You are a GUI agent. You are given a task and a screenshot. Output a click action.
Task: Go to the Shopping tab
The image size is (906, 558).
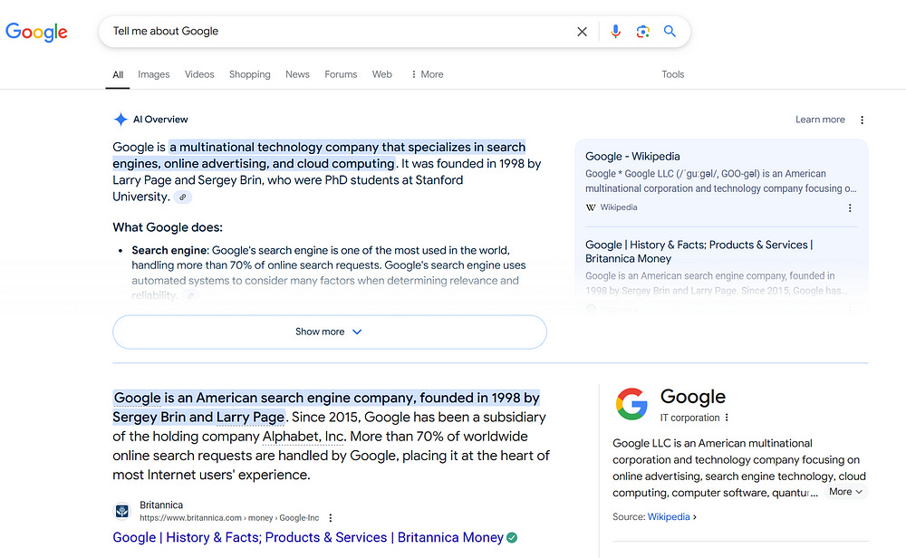tap(250, 74)
